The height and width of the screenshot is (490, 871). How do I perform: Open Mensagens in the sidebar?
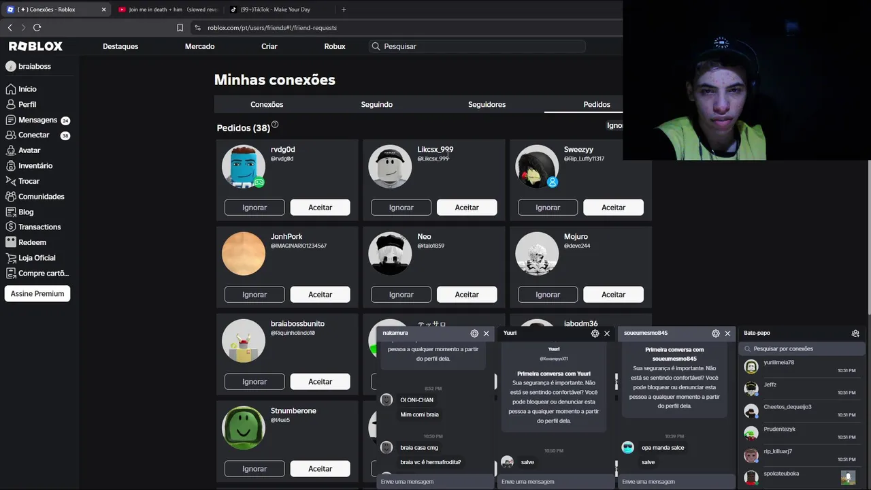[x=37, y=120]
